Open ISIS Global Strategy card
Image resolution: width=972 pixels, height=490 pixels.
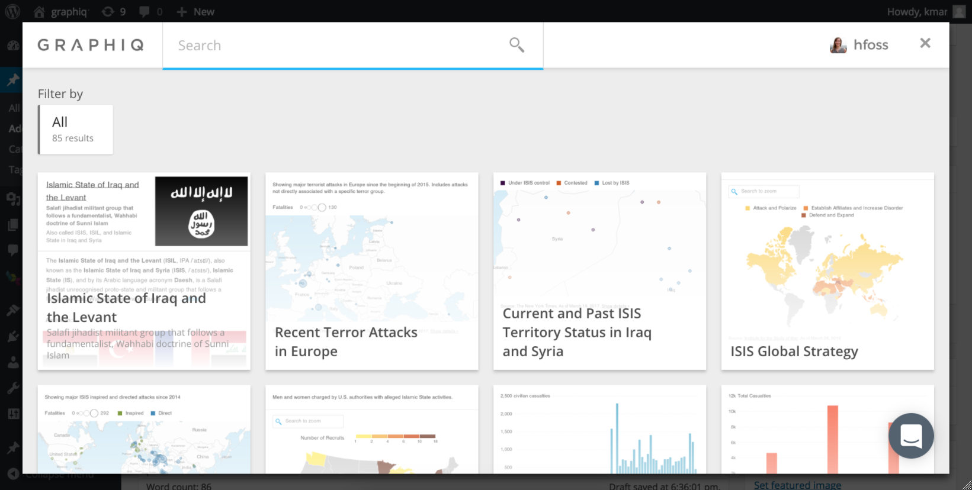click(x=827, y=271)
